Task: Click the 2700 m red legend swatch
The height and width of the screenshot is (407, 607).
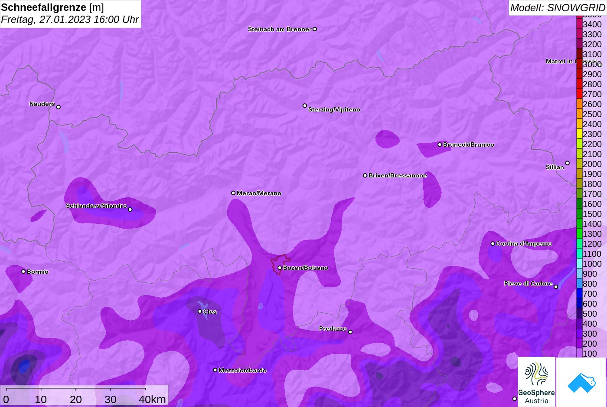Action: (x=579, y=94)
